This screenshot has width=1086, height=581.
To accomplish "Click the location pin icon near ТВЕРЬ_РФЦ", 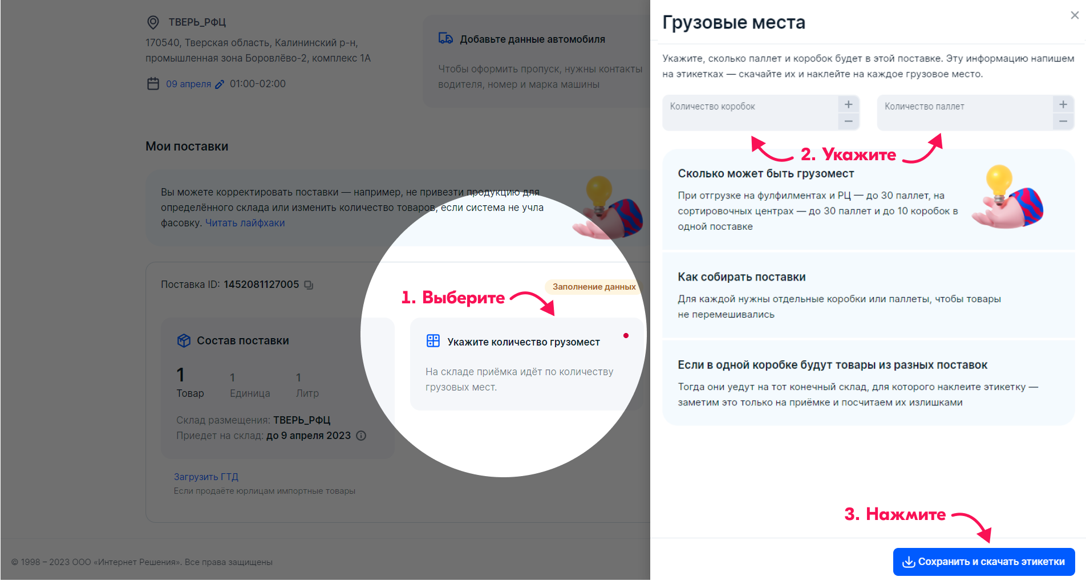I will click(x=153, y=22).
